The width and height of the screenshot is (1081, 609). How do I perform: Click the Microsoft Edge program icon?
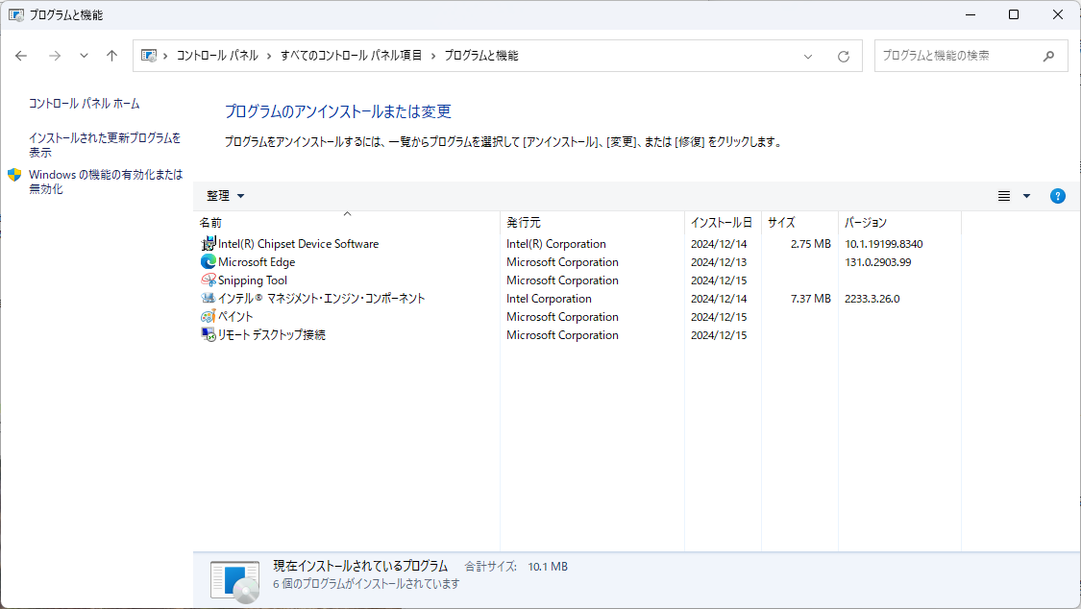point(209,262)
